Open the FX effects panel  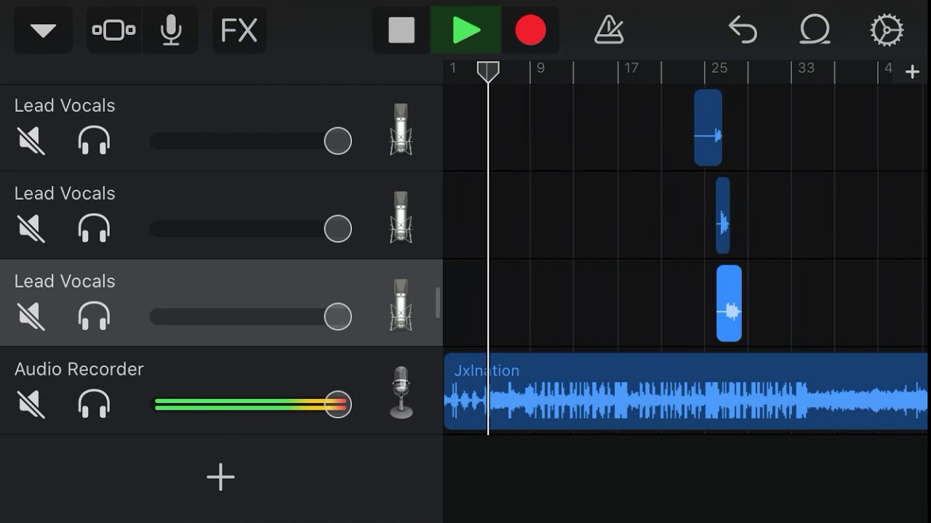point(239,31)
